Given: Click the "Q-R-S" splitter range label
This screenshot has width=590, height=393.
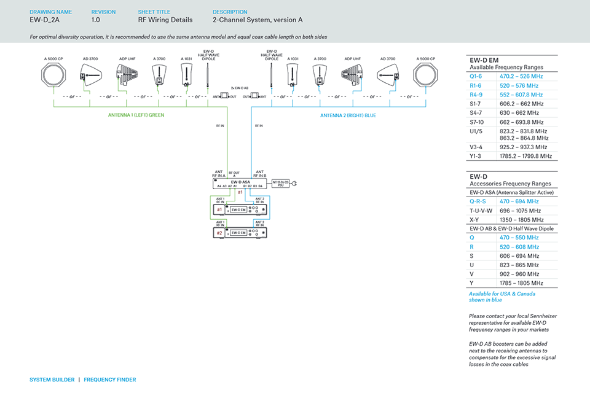Looking at the screenshot, I should click(x=478, y=201).
